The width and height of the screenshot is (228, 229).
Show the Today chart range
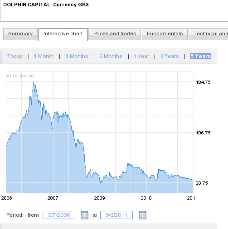[15, 56]
